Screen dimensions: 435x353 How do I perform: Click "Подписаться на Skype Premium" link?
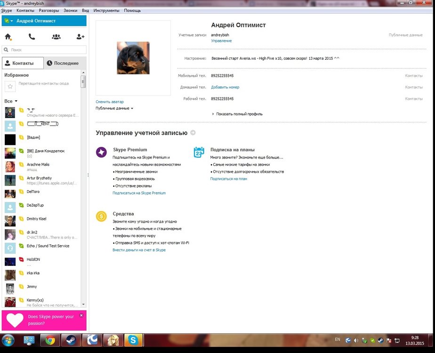pos(139,193)
